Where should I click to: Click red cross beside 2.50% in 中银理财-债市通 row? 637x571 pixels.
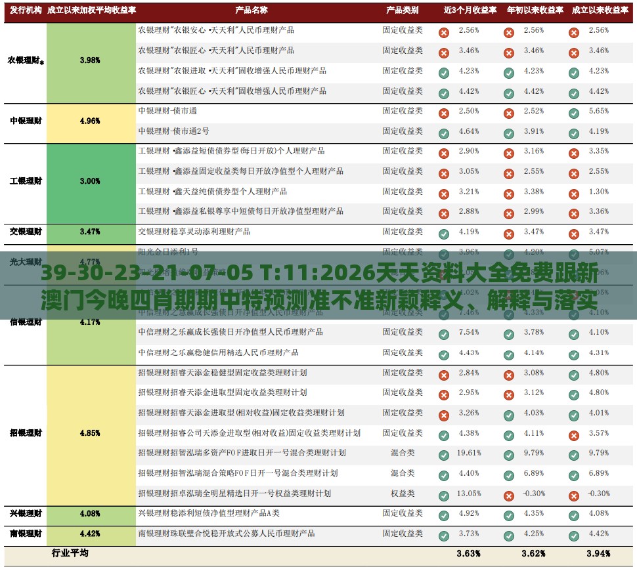pos(444,114)
